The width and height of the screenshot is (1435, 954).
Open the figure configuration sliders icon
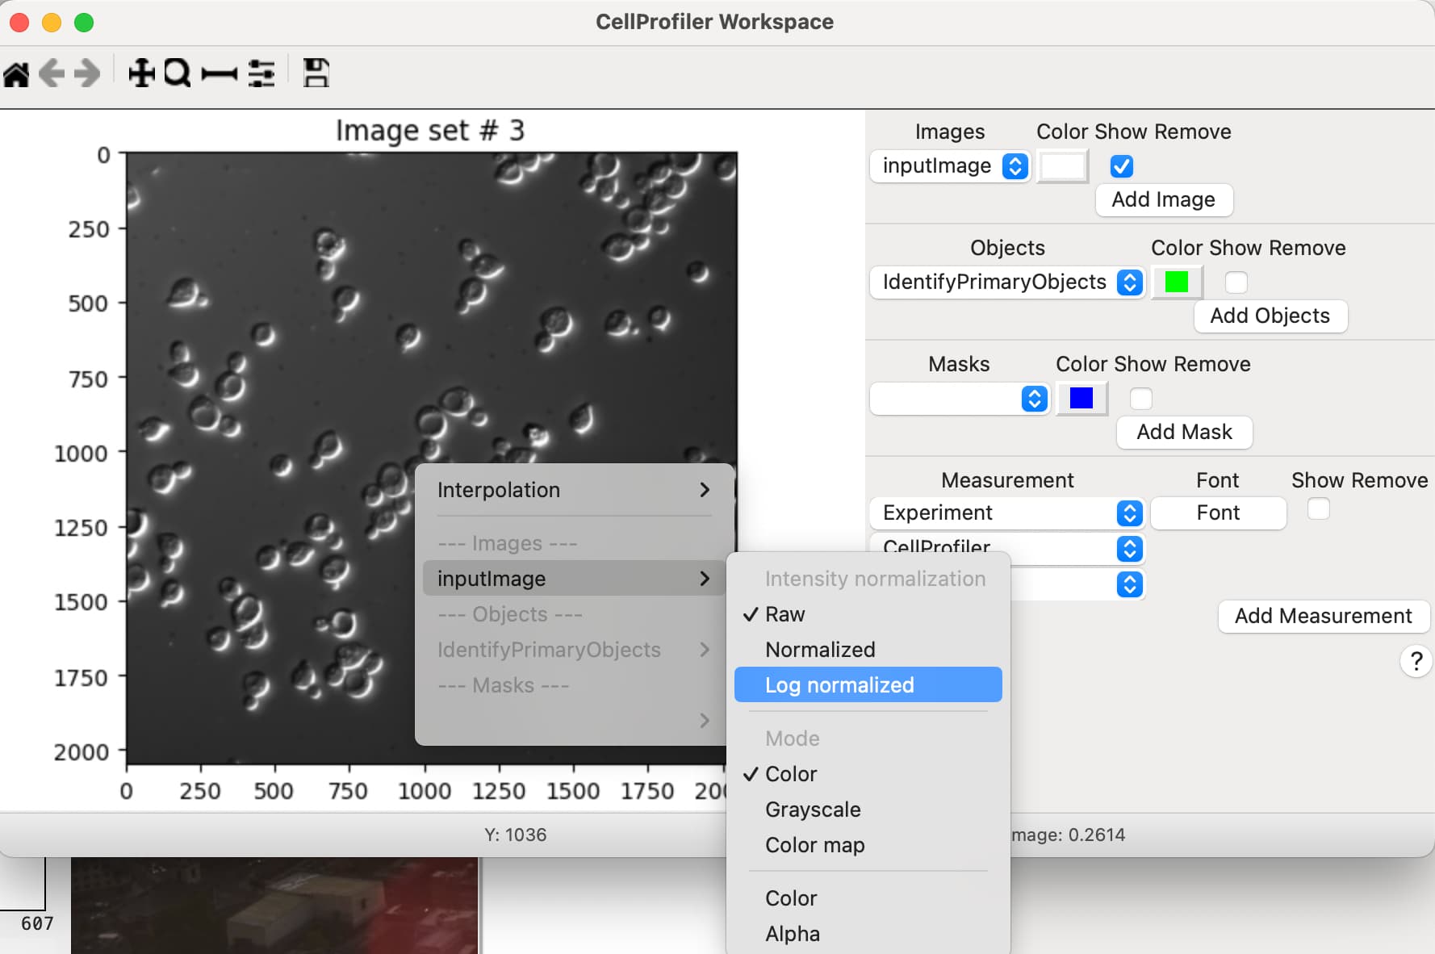(x=261, y=72)
